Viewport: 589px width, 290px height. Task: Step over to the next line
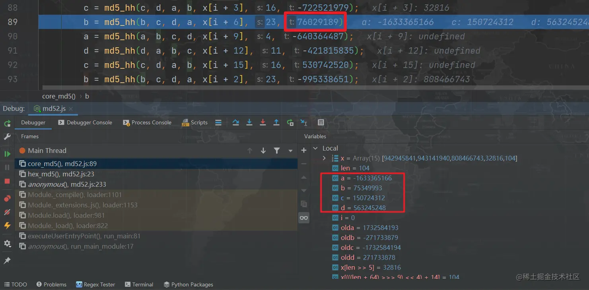tap(236, 122)
